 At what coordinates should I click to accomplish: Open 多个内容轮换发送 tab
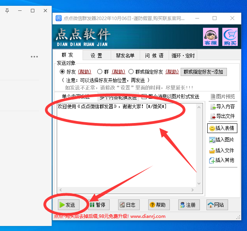point(118,97)
